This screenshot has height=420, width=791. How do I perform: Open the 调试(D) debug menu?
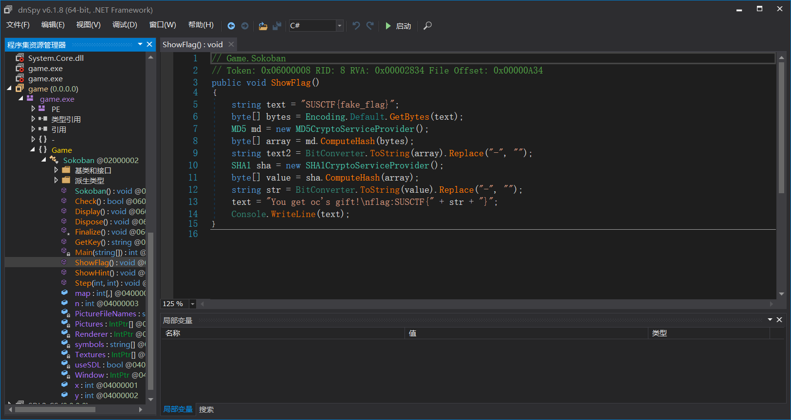[125, 25]
